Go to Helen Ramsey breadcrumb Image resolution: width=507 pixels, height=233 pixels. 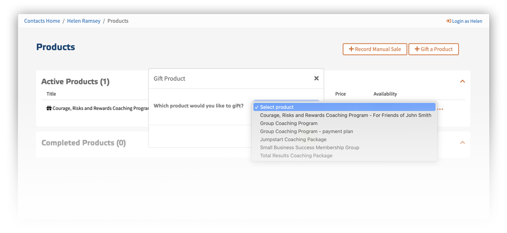[84, 21]
